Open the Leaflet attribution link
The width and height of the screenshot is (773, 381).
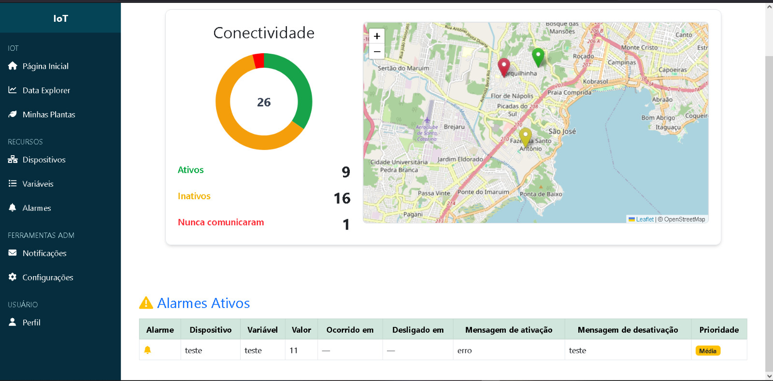[x=641, y=219]
